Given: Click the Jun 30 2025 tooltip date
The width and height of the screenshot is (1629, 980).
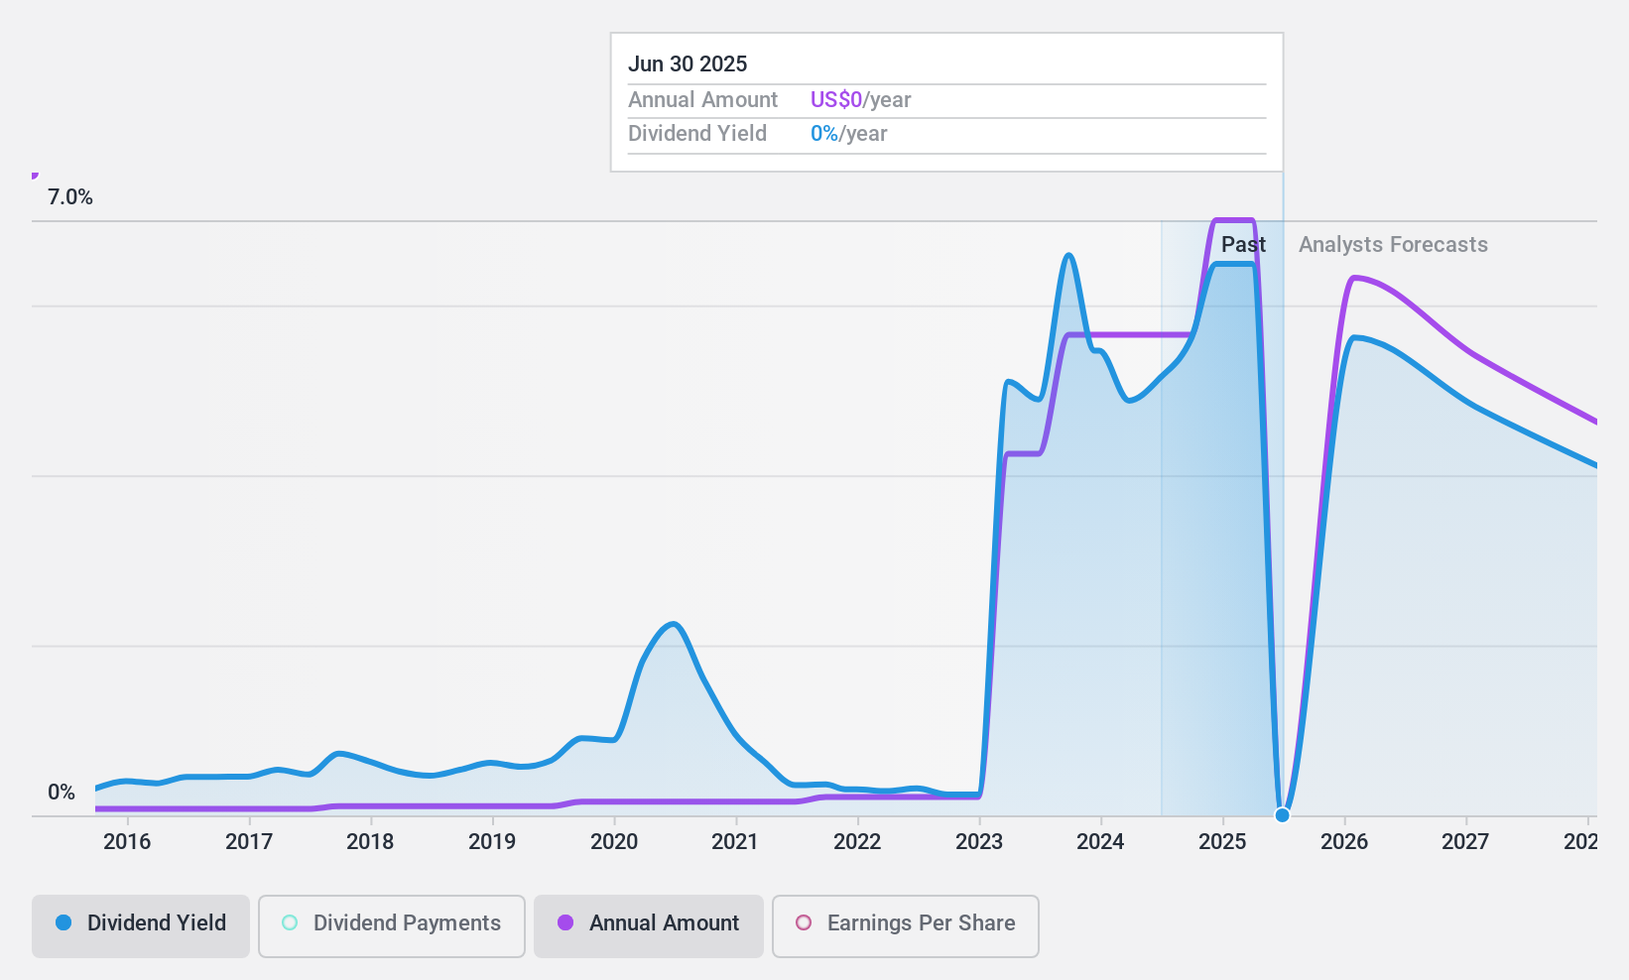Looking at the screenshot, I should [x=688, y=64].
